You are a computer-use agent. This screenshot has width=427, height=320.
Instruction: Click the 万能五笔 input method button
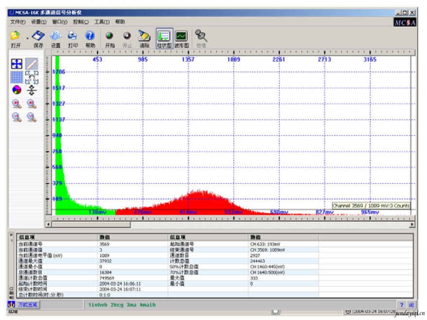click(28, 305)
